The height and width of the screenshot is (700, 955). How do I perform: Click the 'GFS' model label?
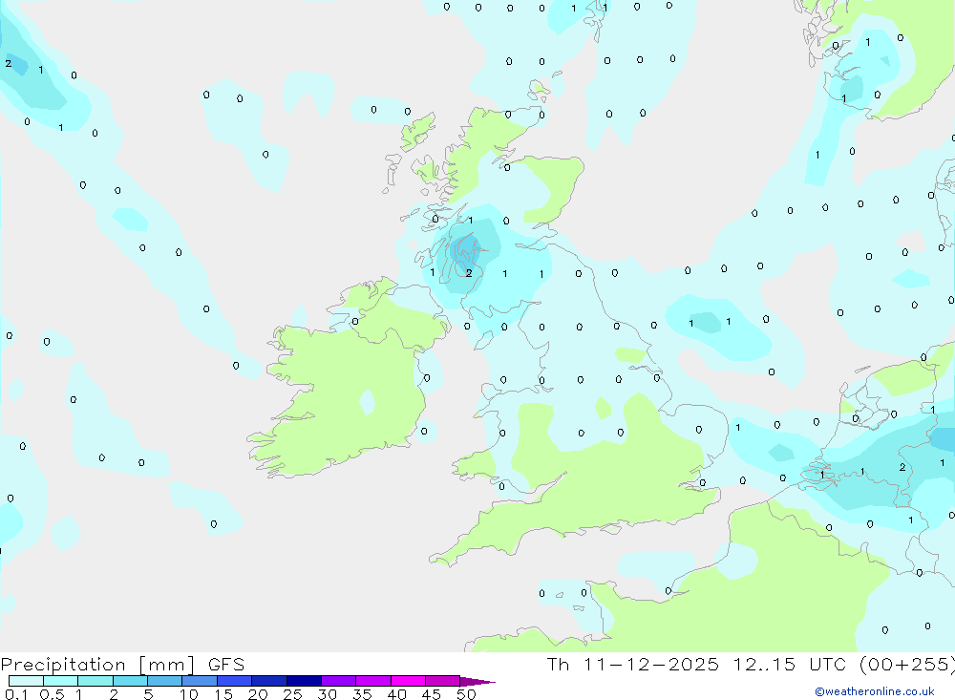pos(226,665)
